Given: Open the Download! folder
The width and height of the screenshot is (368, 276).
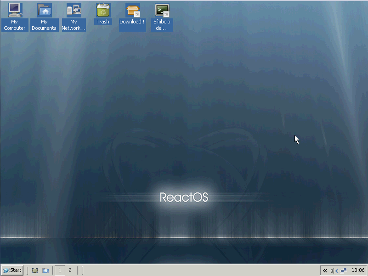Looking at the screenshot, I should (x=132, y=10).
